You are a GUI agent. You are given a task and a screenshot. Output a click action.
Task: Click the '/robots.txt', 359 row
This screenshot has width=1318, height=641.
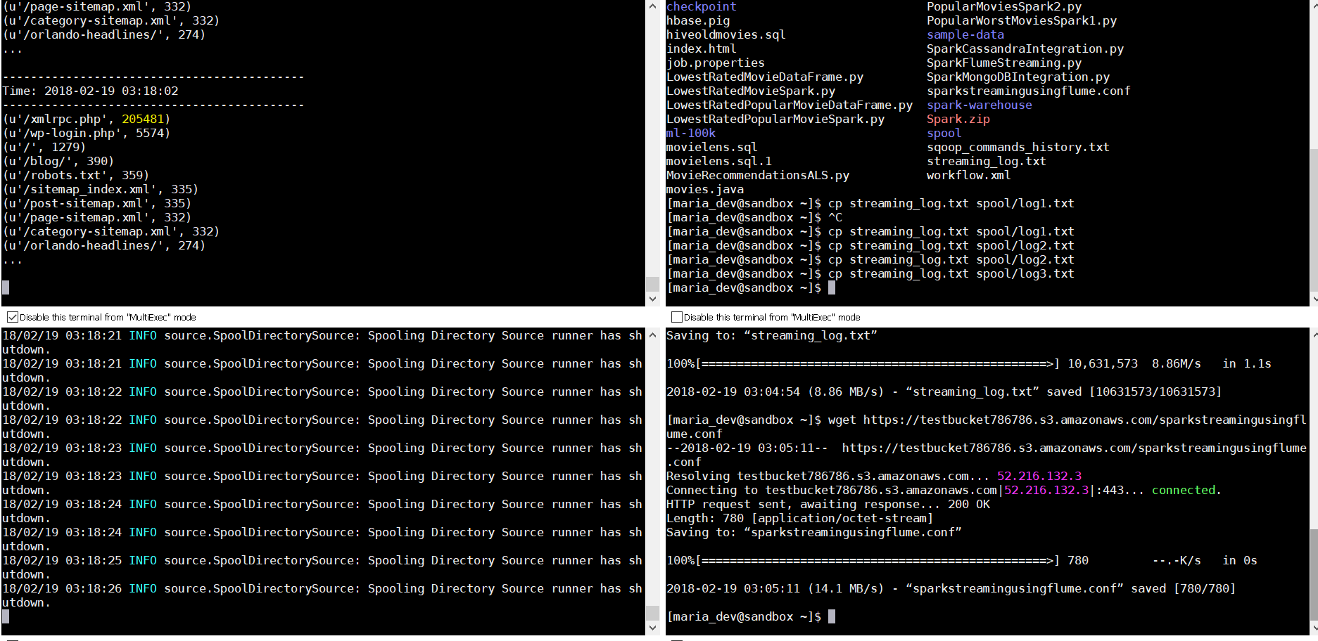pyautogui.click(x=76, y=175)
